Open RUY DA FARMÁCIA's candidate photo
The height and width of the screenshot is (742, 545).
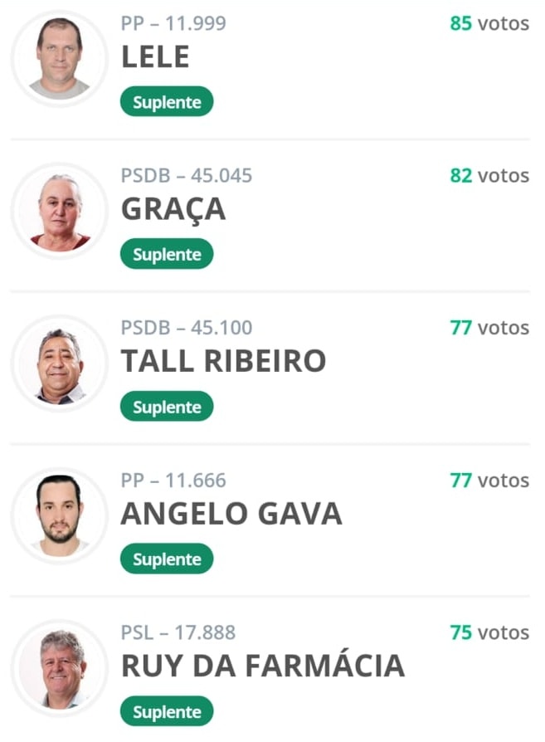(x=60, y=668)
